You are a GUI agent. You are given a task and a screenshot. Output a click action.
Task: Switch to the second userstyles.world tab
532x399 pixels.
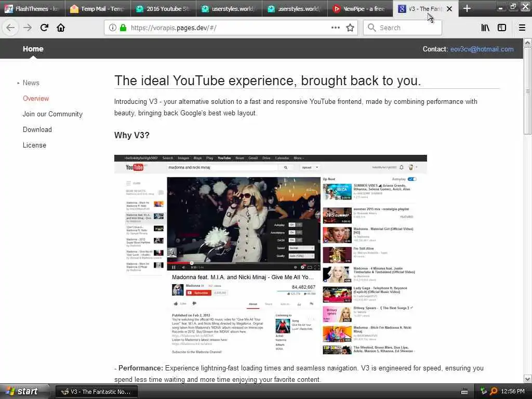(295, 8)
